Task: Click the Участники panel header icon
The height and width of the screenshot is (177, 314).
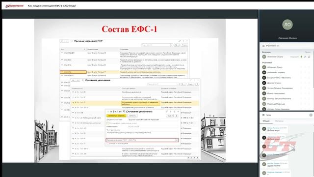Action: point(263,46)
